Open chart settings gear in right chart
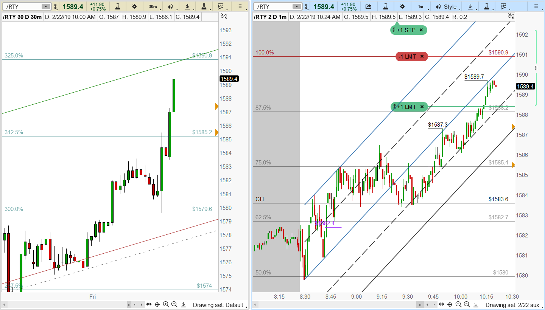545x310 pixels. click(x=402, y=6)
